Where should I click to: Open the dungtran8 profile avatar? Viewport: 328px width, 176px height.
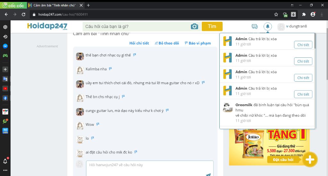point(281,27)
